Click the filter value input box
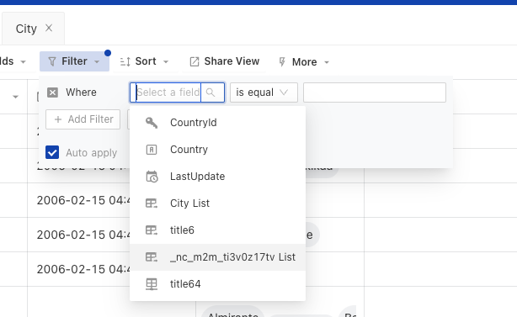Image resolution: width=517 pixels, height=317 pixels. (x=375, y=92)
